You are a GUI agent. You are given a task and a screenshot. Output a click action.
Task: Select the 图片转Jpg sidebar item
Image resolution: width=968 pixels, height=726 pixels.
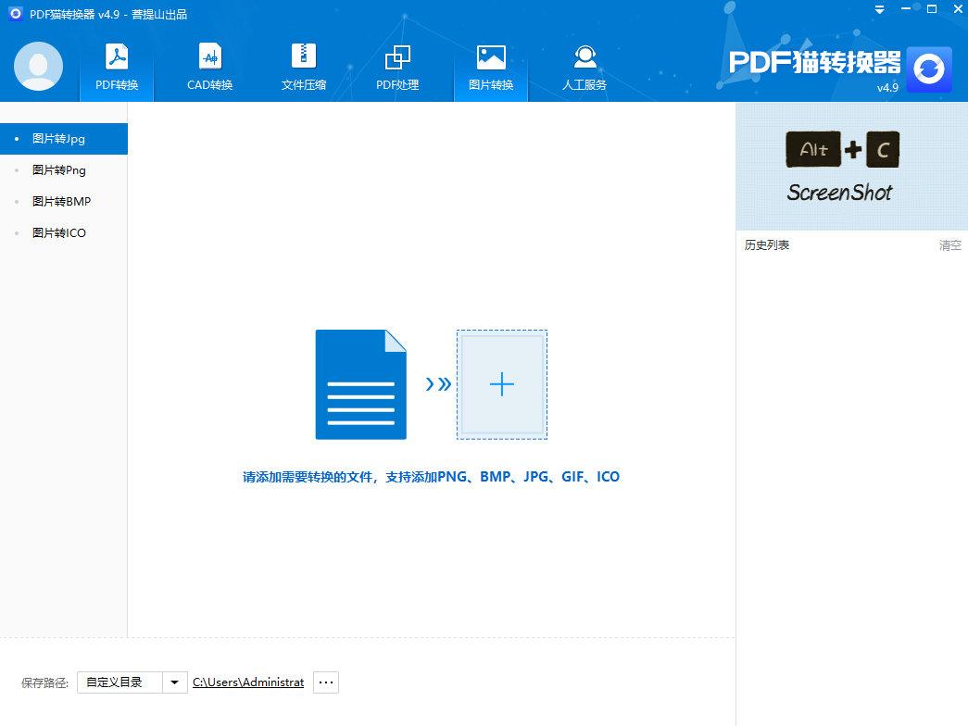[x=59, y=138]
